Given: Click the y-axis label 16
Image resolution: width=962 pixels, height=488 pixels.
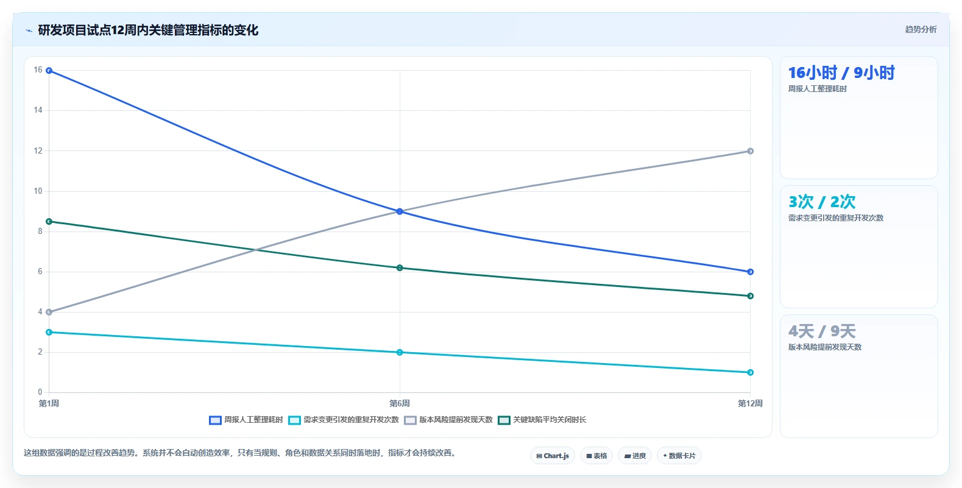Looking at the screenshot, I should [x=38, y=70].
